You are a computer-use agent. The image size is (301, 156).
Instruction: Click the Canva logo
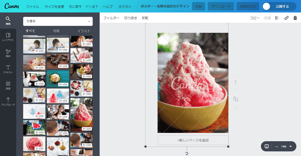(12, 6)
